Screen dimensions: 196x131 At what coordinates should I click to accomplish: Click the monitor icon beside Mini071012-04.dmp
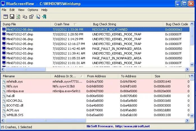(x=4, y=48)
